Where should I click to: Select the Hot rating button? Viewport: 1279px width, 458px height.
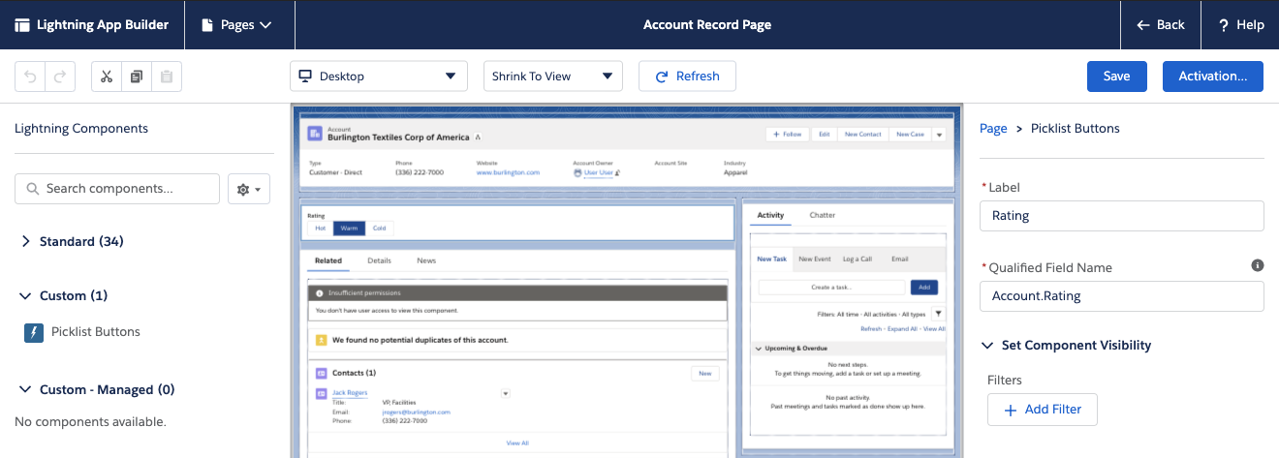pos(320,229)
